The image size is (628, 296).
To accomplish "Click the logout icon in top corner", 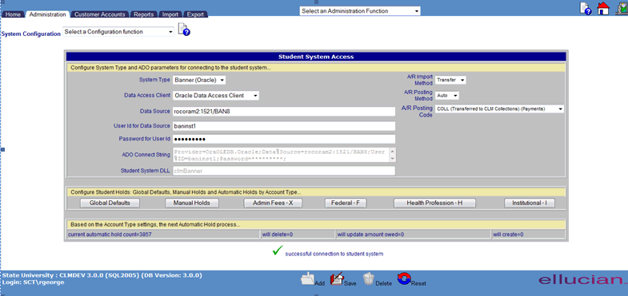I will coord(622,9).
